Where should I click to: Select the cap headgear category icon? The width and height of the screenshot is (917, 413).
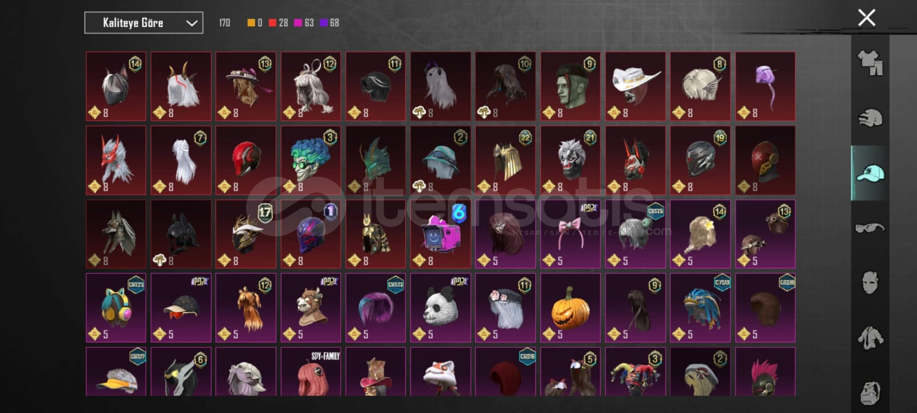point(870,173)
